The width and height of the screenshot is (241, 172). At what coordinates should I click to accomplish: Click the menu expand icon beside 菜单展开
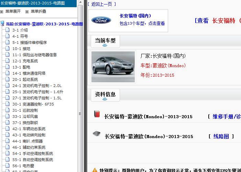pyautogui.click(x=2, y=12)
